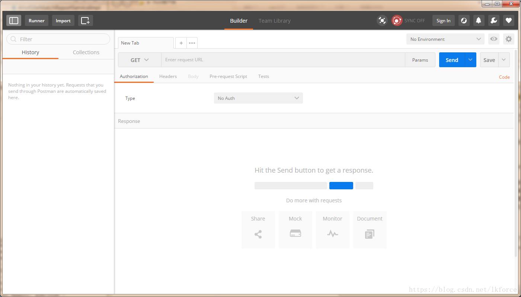This screenshot has height=297, width=521.
Task: Click the search magnifier in Filter box
Action: tap(14, 39)
